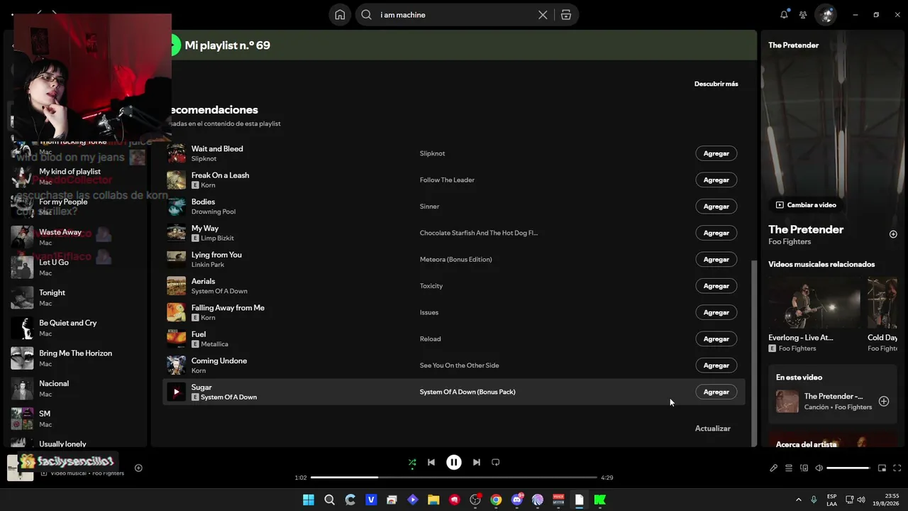Clear the 'i am machine' search text
This screenshot has width=908, height=511.
pyautogui.click(x=543, y=15)
